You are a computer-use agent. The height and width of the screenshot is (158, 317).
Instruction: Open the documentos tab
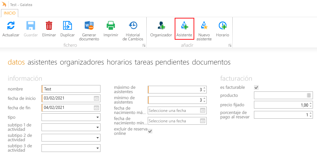point(211,62)
